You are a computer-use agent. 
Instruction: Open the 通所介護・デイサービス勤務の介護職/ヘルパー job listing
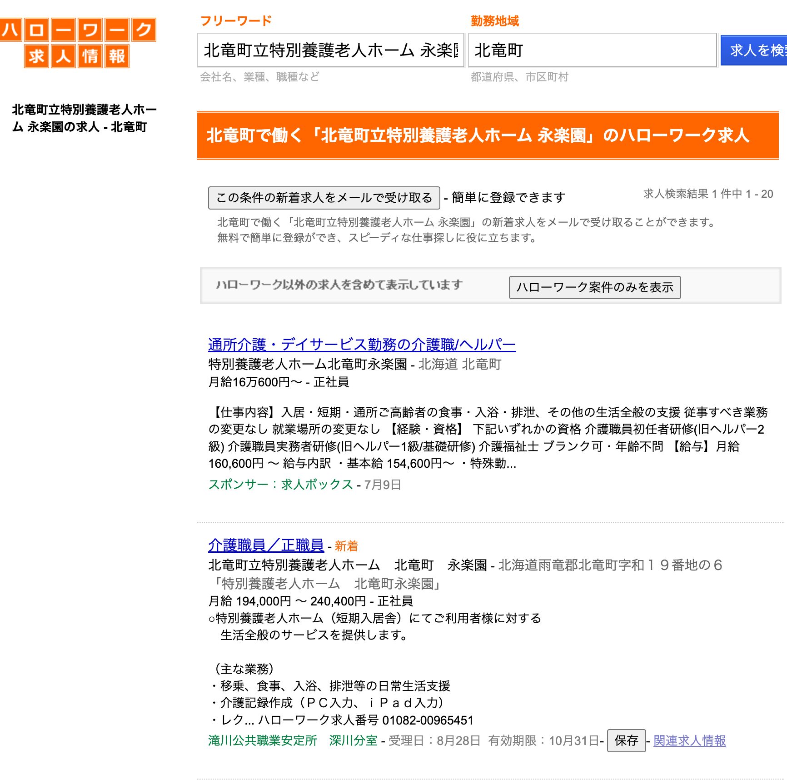(361, 345)
